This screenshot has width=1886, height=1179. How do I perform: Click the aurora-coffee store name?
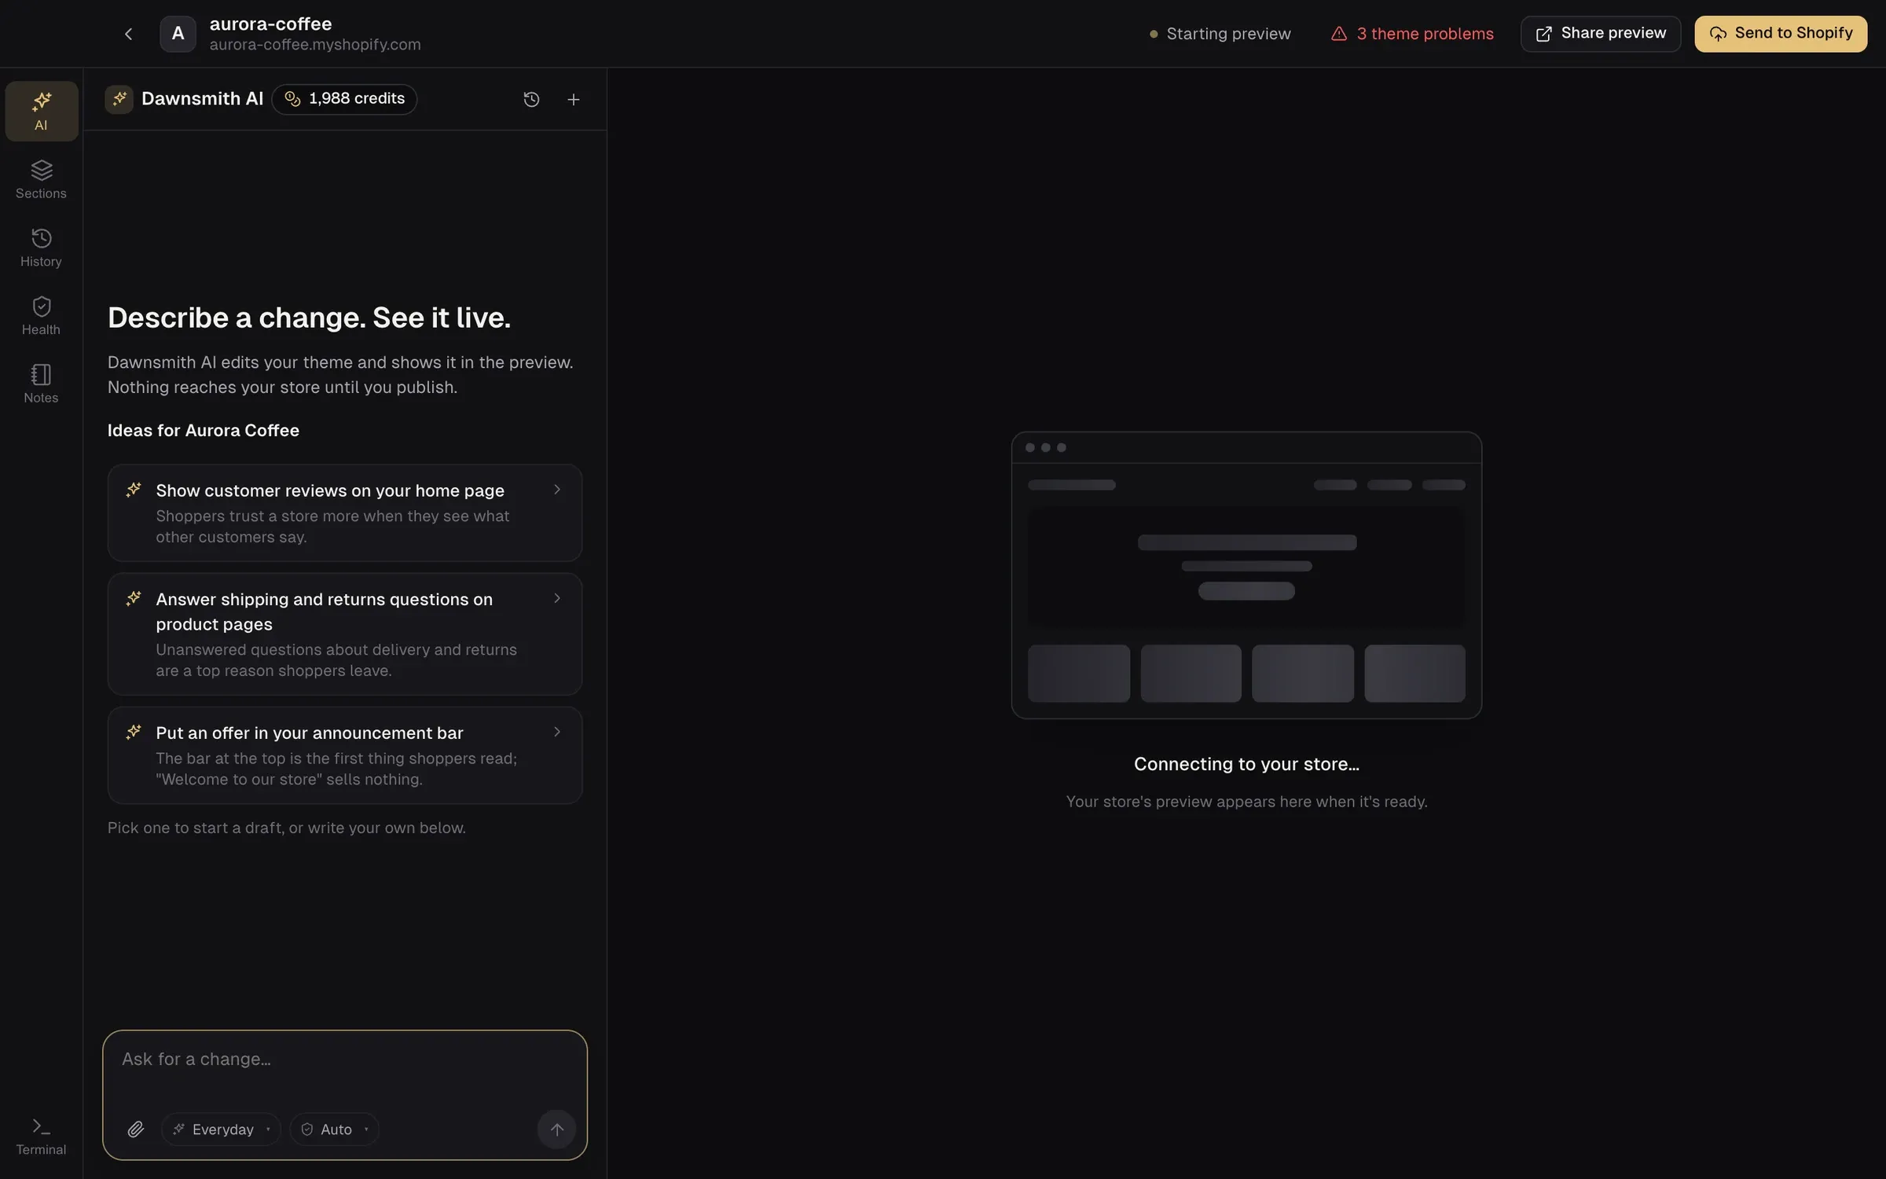[x=270, y=24]
